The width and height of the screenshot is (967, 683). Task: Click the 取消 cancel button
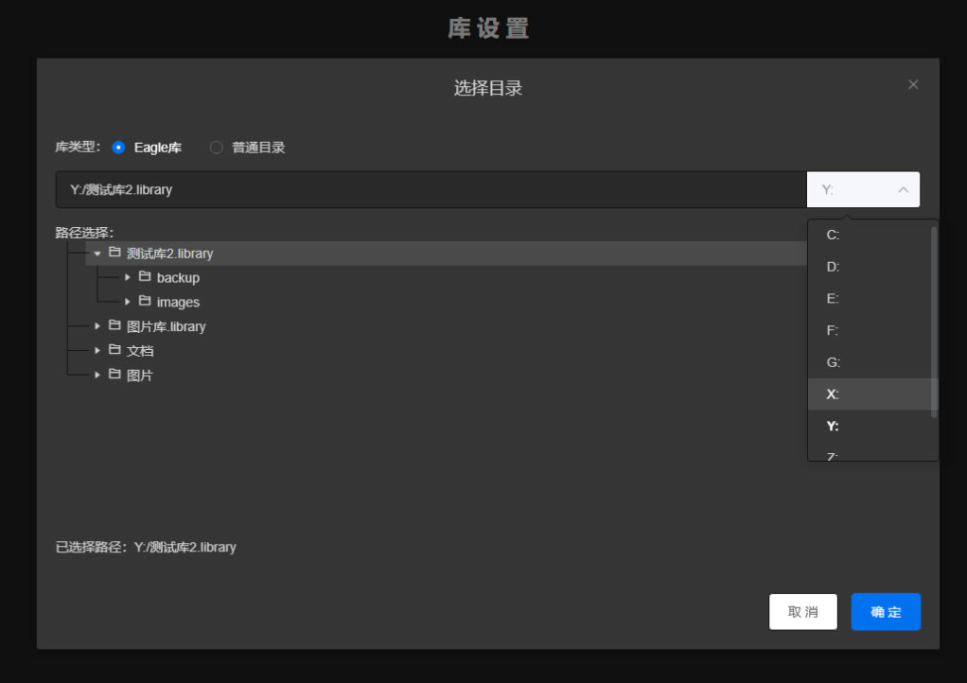coord(803,611)
